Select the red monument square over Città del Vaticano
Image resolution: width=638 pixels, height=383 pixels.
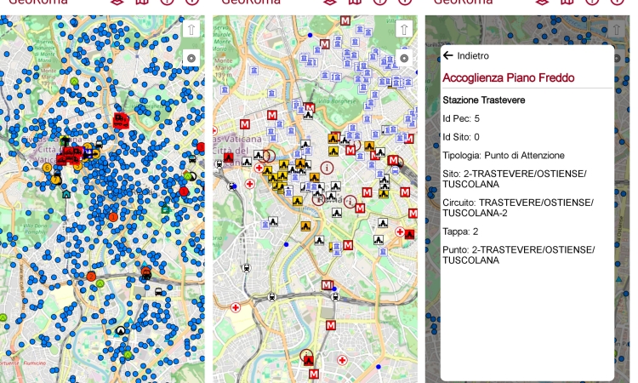[228, 157]
